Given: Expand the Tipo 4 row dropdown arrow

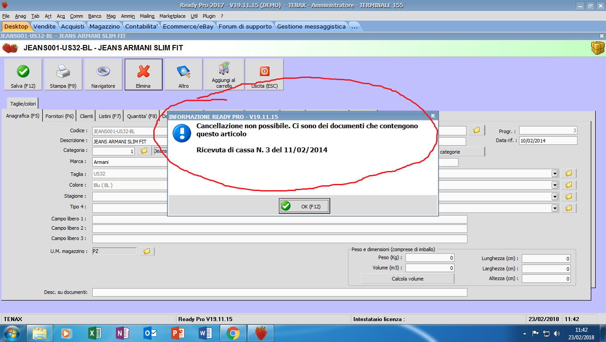Looking at the screenshot, I should [555, 208].
